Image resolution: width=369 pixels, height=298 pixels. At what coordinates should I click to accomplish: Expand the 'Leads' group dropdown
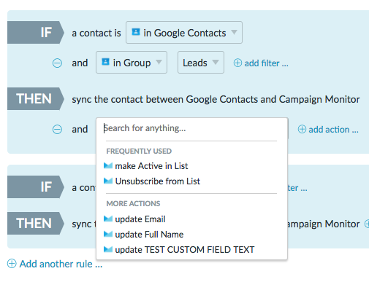[x=201, y=63]
